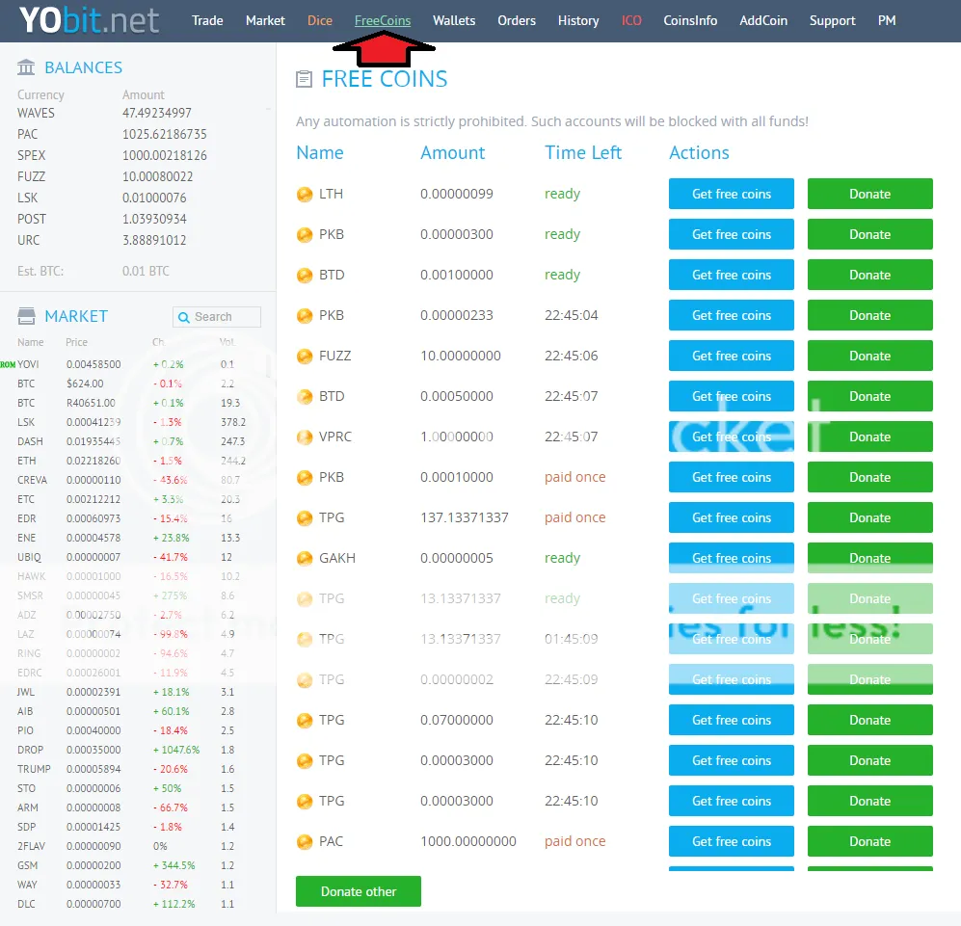Get free coins for BTD 0.00100000
This screenshot has height=926, width=961.
point(732,275)
